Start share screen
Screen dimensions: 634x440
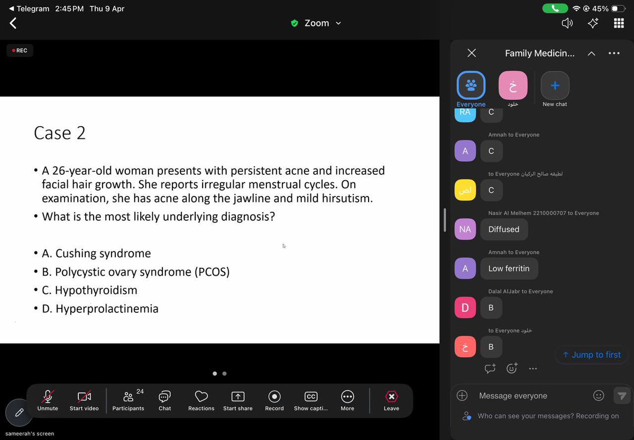pos(238,401)
